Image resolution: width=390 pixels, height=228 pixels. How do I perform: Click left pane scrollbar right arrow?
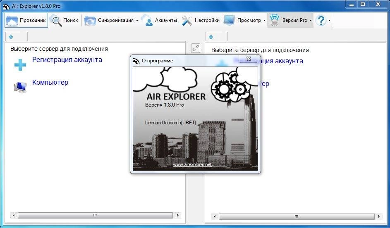tap(177, 215)
